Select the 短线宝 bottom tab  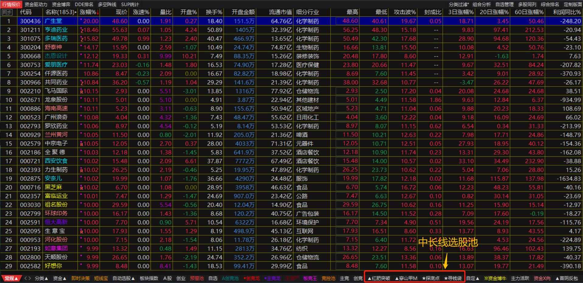101,278
